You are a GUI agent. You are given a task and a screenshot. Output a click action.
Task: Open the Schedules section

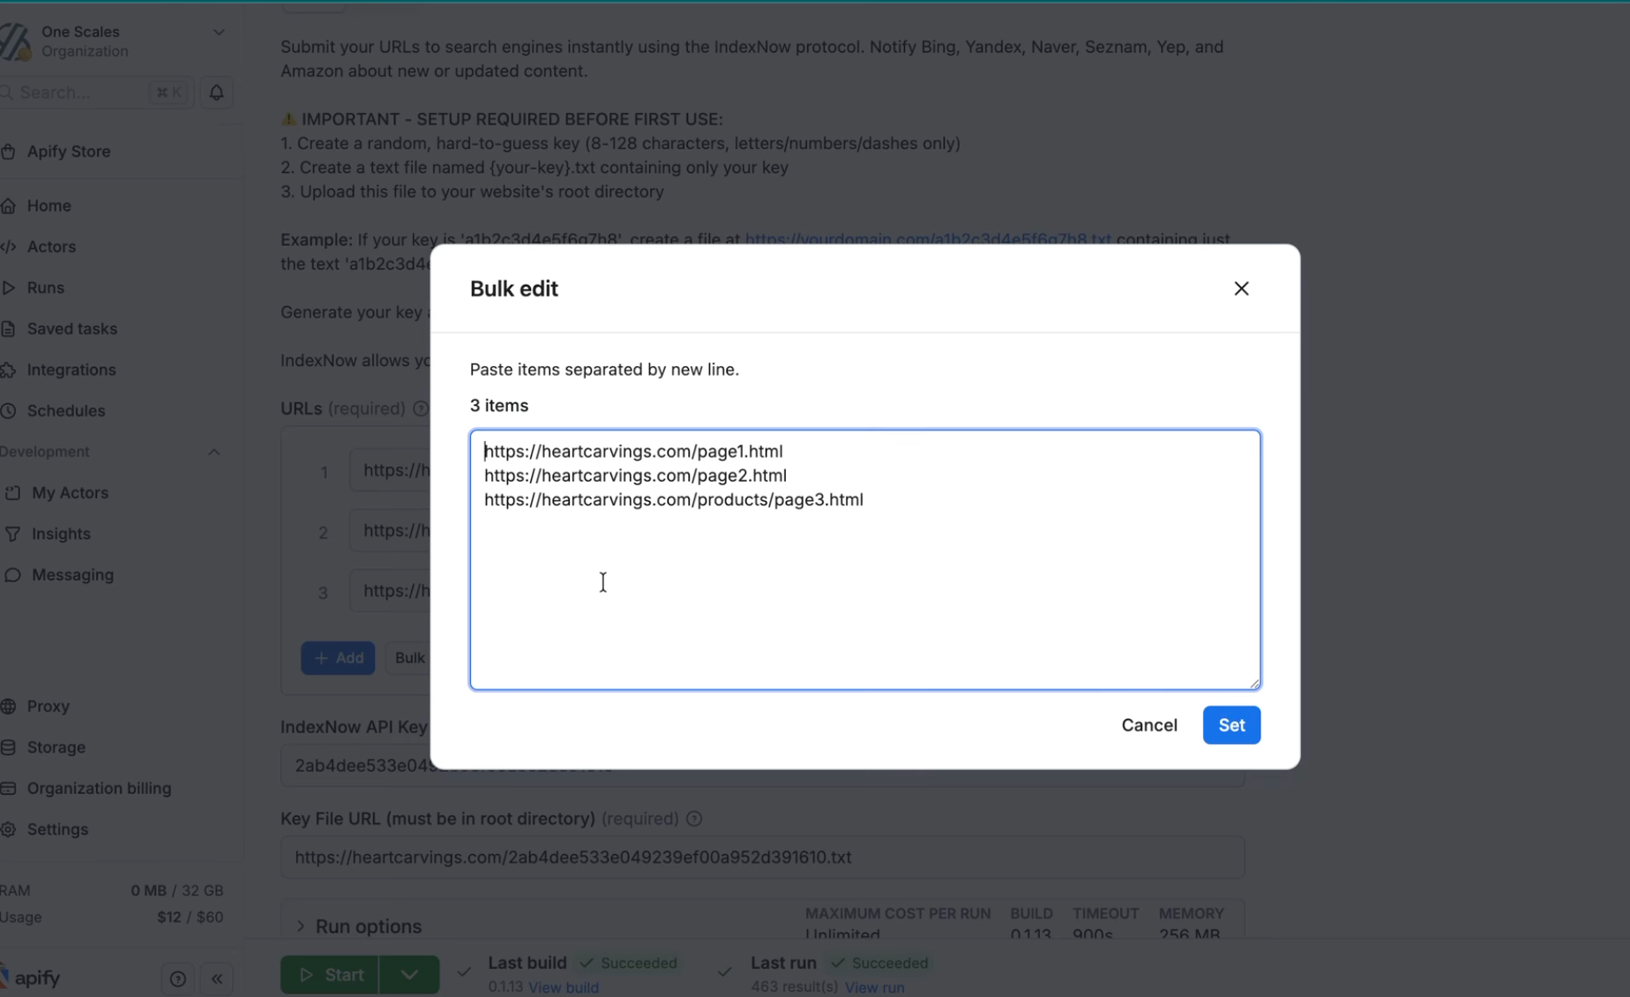(66, 410)
